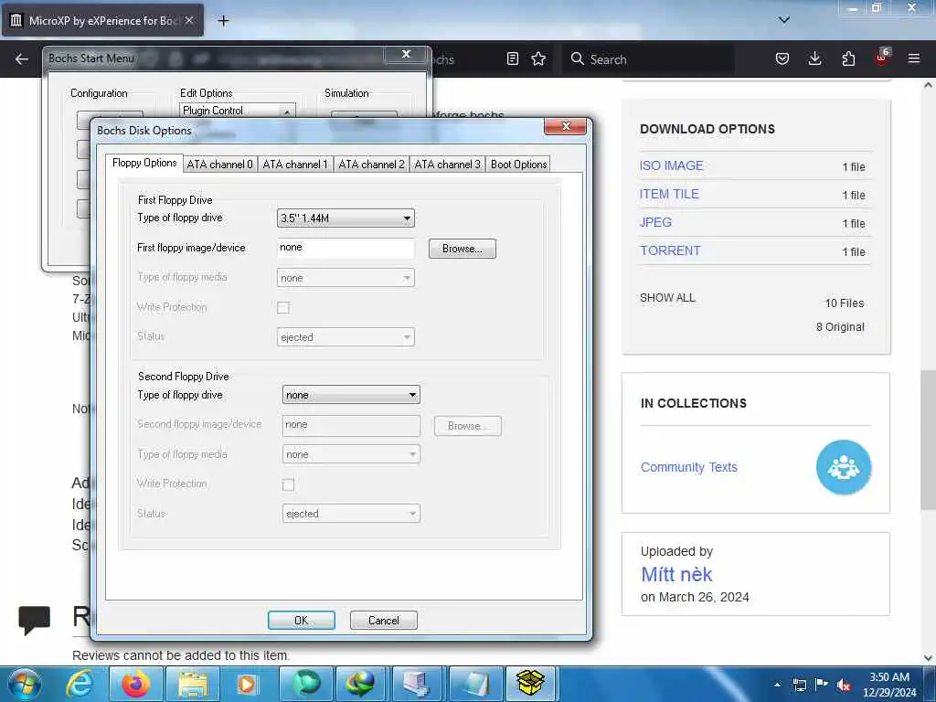The width and height of the screenshot is (936, 702).
Task: Toggle Firefox reader view icon
Action: pyautogui.click(x=512, y=58)
